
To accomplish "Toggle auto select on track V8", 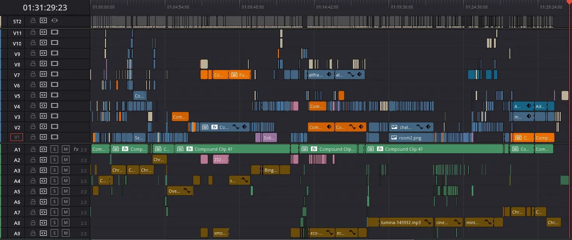I will click(43, 63).
